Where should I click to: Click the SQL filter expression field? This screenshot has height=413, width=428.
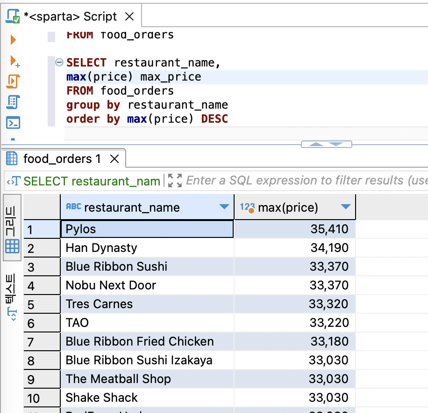(x=307, y=181)
